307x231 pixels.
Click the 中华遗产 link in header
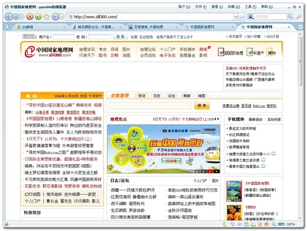click(256, 53)
